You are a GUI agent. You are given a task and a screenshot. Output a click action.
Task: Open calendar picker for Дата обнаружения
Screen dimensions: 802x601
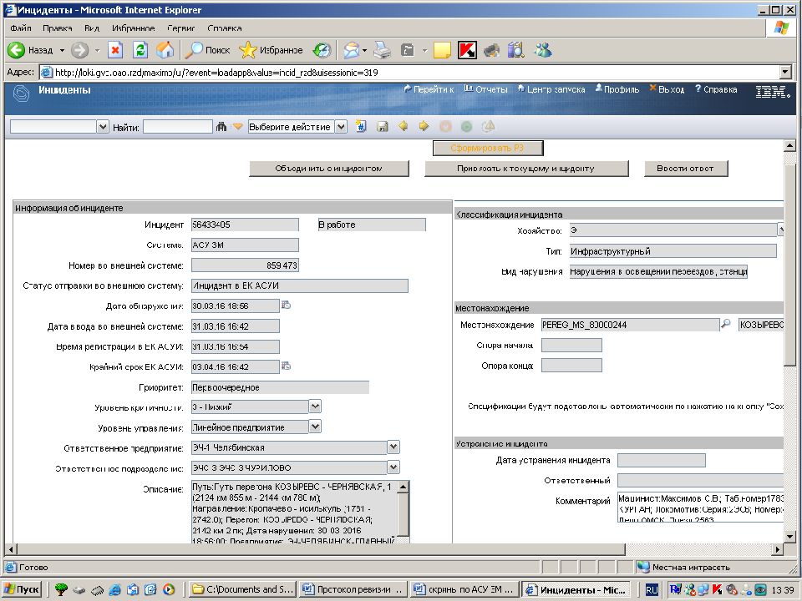tap(287, 306)
